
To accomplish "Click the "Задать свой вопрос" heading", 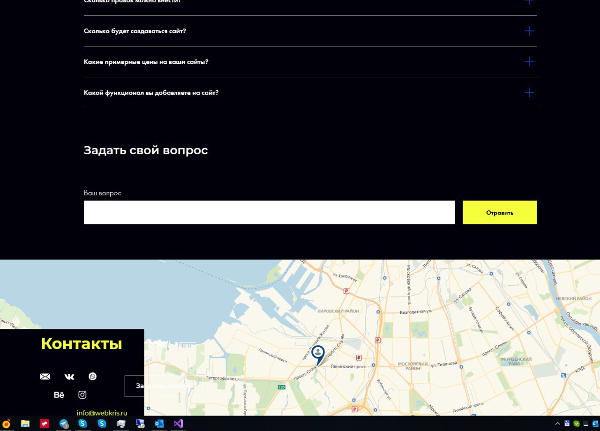I will 146,150.
